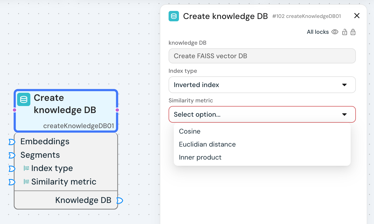This screenshot has height=224, width=374.
Task: Pick Inner product from the list
Action: point(200,157)
